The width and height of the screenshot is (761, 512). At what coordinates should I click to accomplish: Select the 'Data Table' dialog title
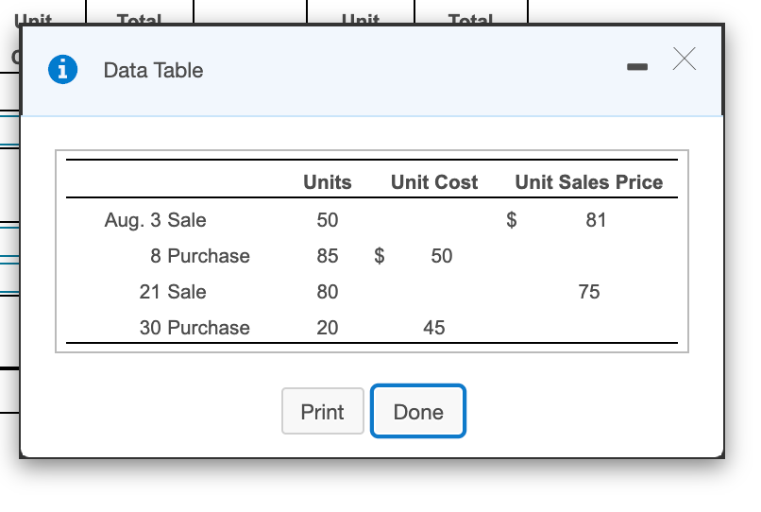pyautogui.click(x=153, y=71)
